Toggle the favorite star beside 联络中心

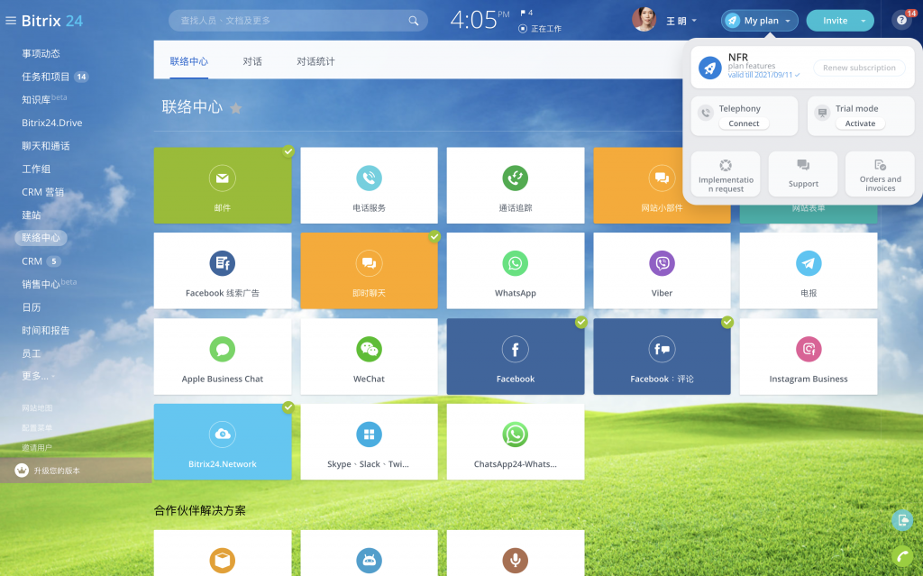tap(235, 108)
